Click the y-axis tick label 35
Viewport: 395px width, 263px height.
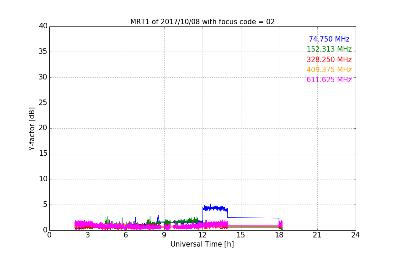[x=43, y=52]
